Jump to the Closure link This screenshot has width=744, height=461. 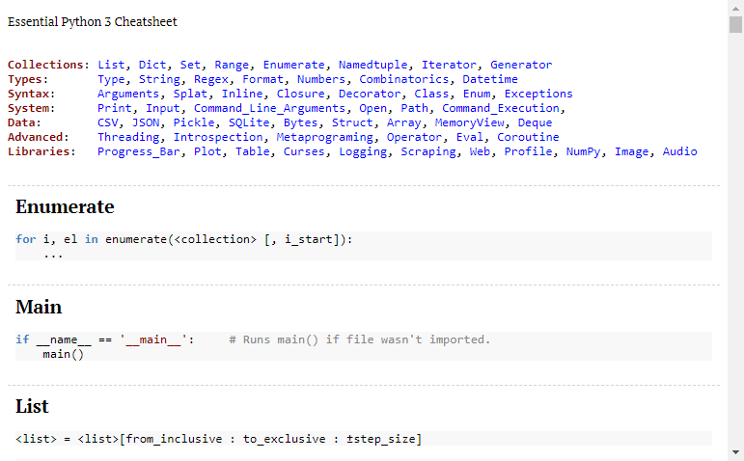[300, 94]
